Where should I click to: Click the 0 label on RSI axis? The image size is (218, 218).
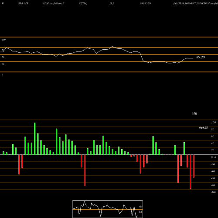(x=2, y=75)
